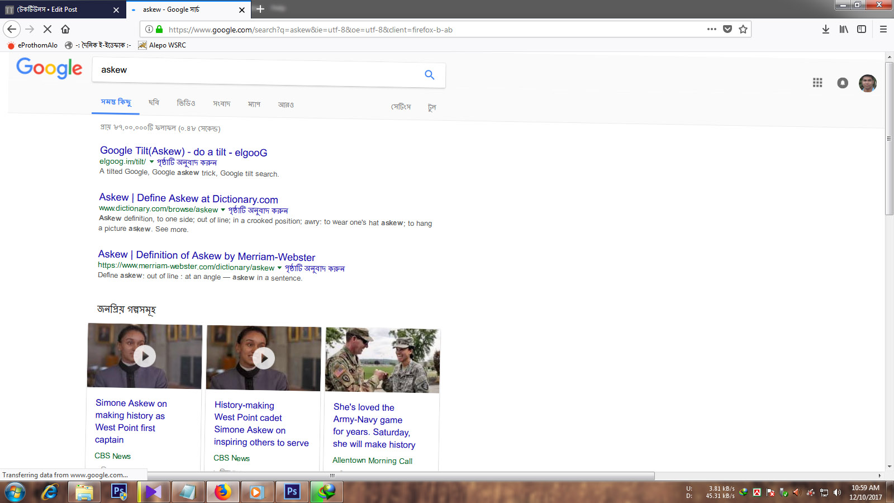894x503 pixels.
Task: Click the Google search magnifier button
Action: point(429,74)
